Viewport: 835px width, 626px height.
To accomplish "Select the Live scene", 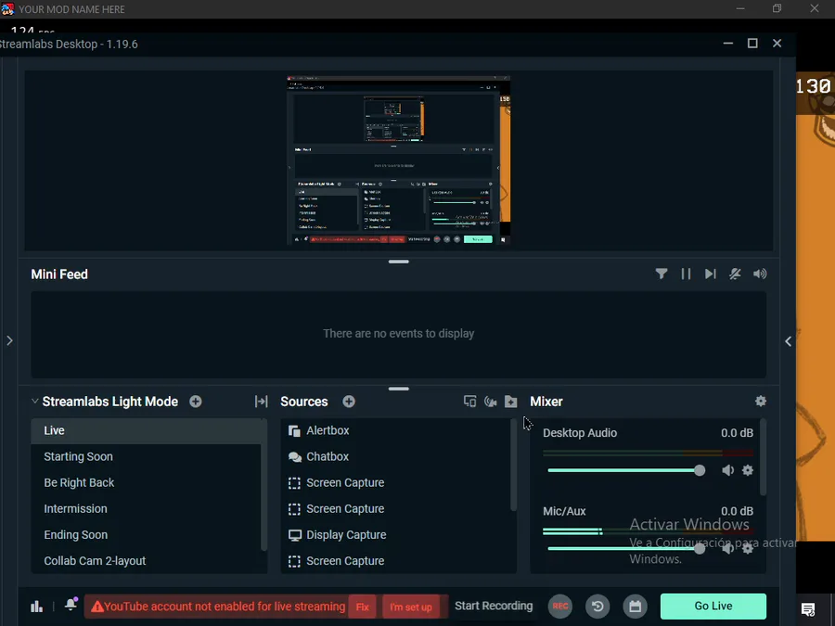I will click(x=146, y=430).
